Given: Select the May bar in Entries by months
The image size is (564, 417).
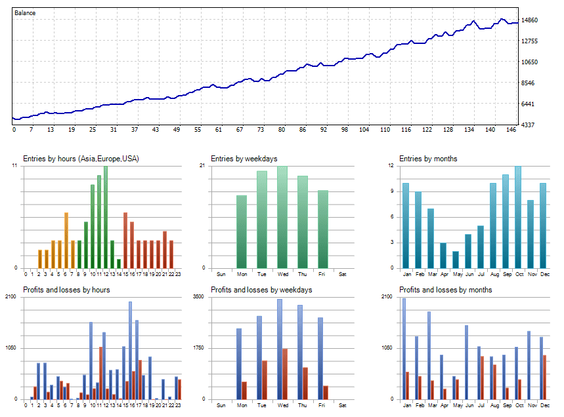Looking at the screenshot, I should pyautogui.click(x=456, y=260).
